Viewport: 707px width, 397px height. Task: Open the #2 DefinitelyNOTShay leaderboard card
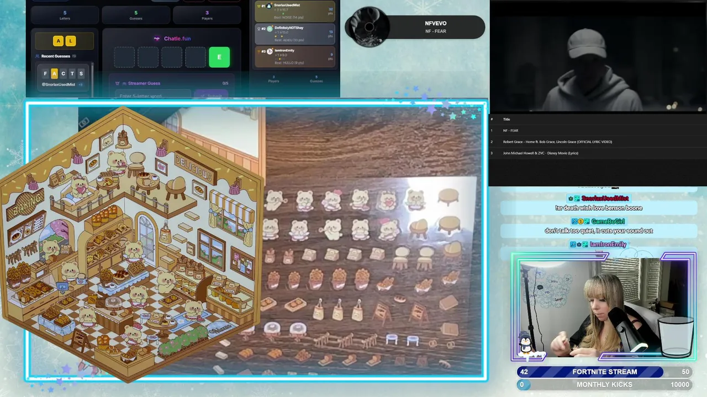pos(296,34)
